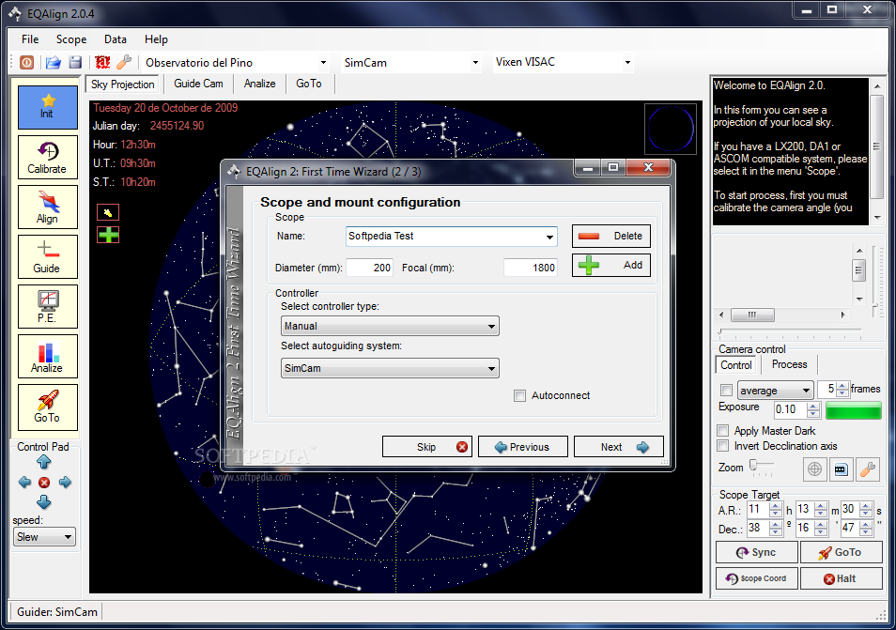The width and height of the screenshot is (896, 630).
Task: Open the P.E. tool
Action: coord(47,306)
